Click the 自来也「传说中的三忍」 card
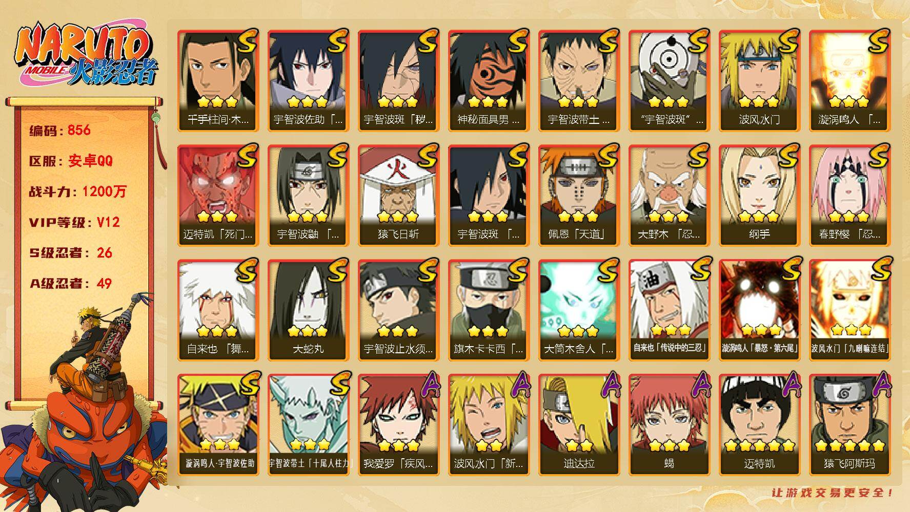The image size is (910, 512). point(669,310)
